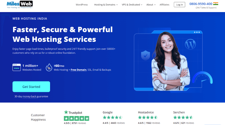225x125 pixels.
Task: Click the www browser window icon
Action: click(17, 67)
